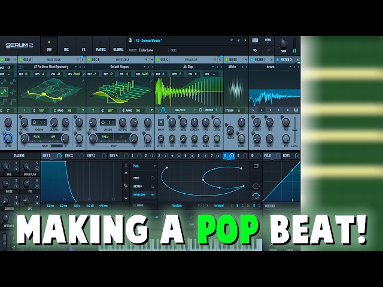Select the VELO tab
The width and height of the screenshot is (383, 287).
pos(272,155)
